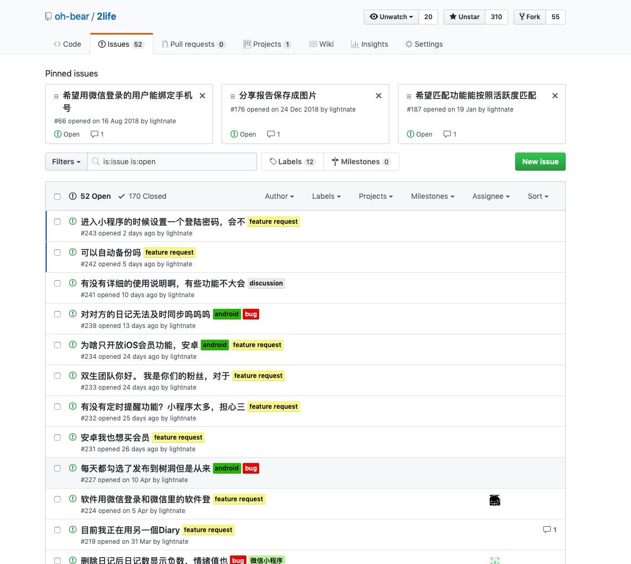
Task: Click the open status icon of issue #219
Action: [73, 529]
